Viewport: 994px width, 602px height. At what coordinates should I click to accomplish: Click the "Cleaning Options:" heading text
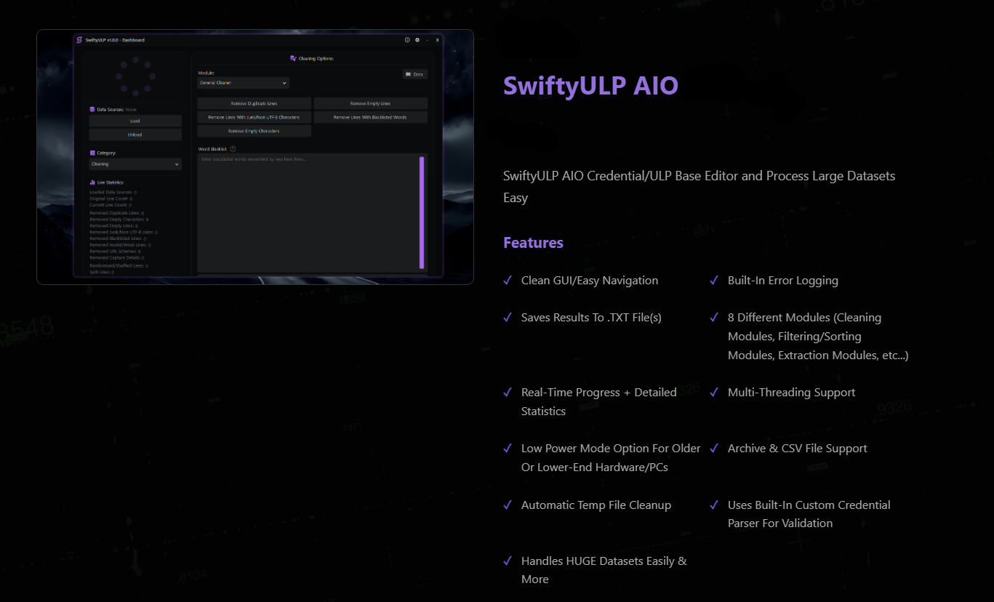(316, 58)
